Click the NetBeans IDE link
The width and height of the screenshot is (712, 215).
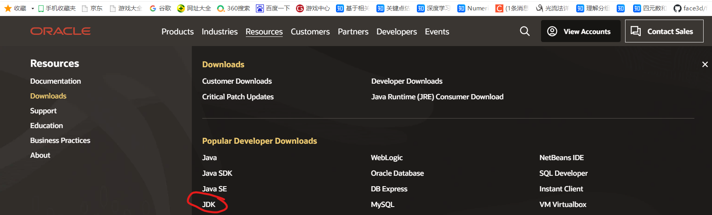pos(561,158)
